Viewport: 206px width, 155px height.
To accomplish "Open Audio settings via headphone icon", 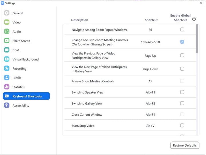I will (7, 32).
